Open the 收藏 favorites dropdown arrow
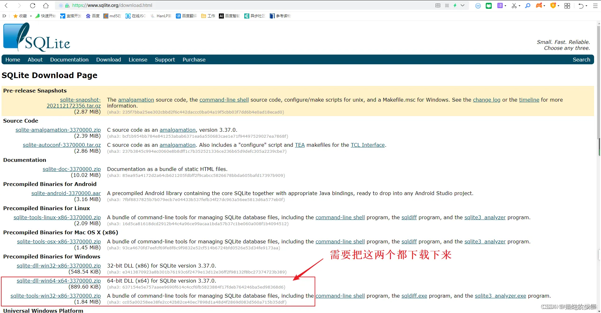The width and height of the screenshot is (601, 313). click(x=31, y=16)
